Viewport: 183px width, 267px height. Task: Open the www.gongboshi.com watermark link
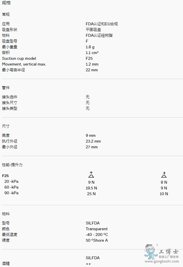(162, 261)
